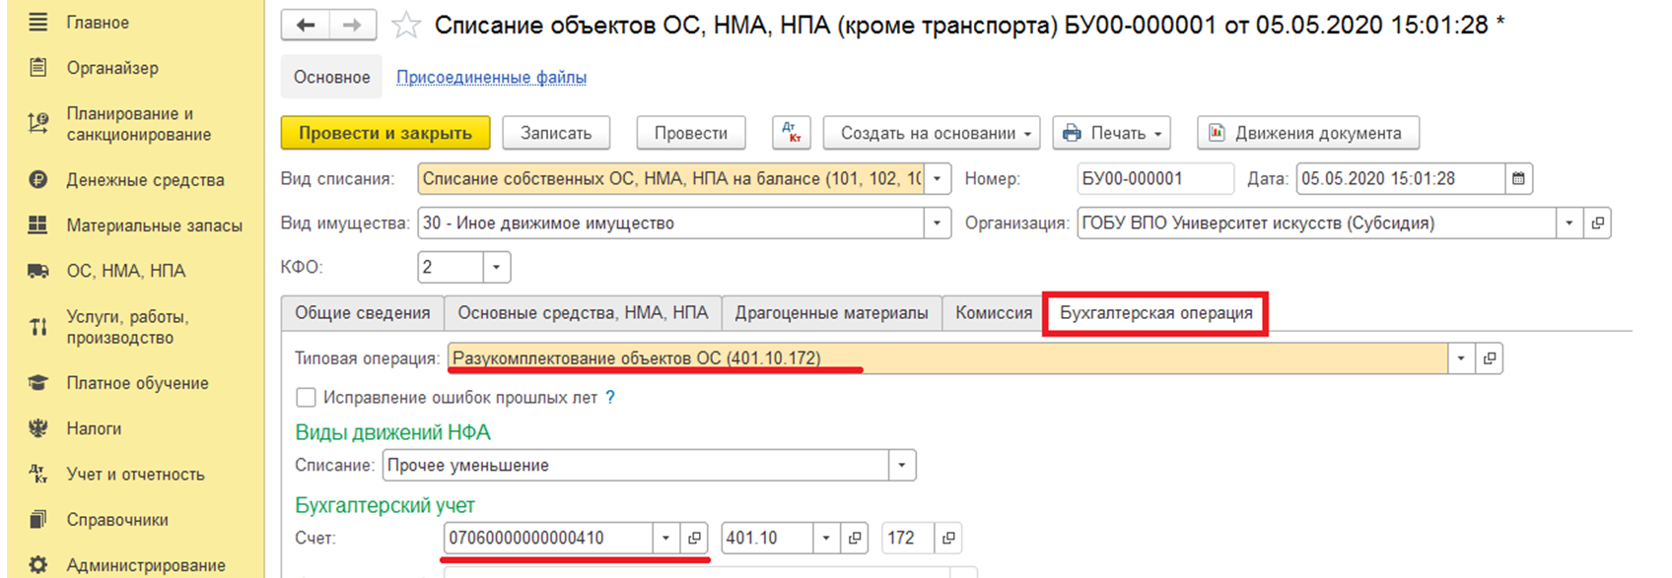This screenshot has height=578, width=1672.
Task: Open the Дт/Кт postings icon button
Action: [791, 133]
